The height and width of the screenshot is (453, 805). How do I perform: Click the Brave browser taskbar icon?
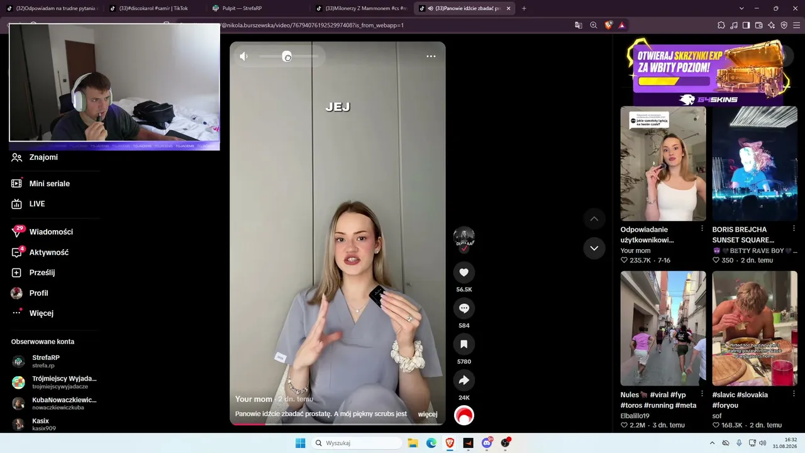450,443
